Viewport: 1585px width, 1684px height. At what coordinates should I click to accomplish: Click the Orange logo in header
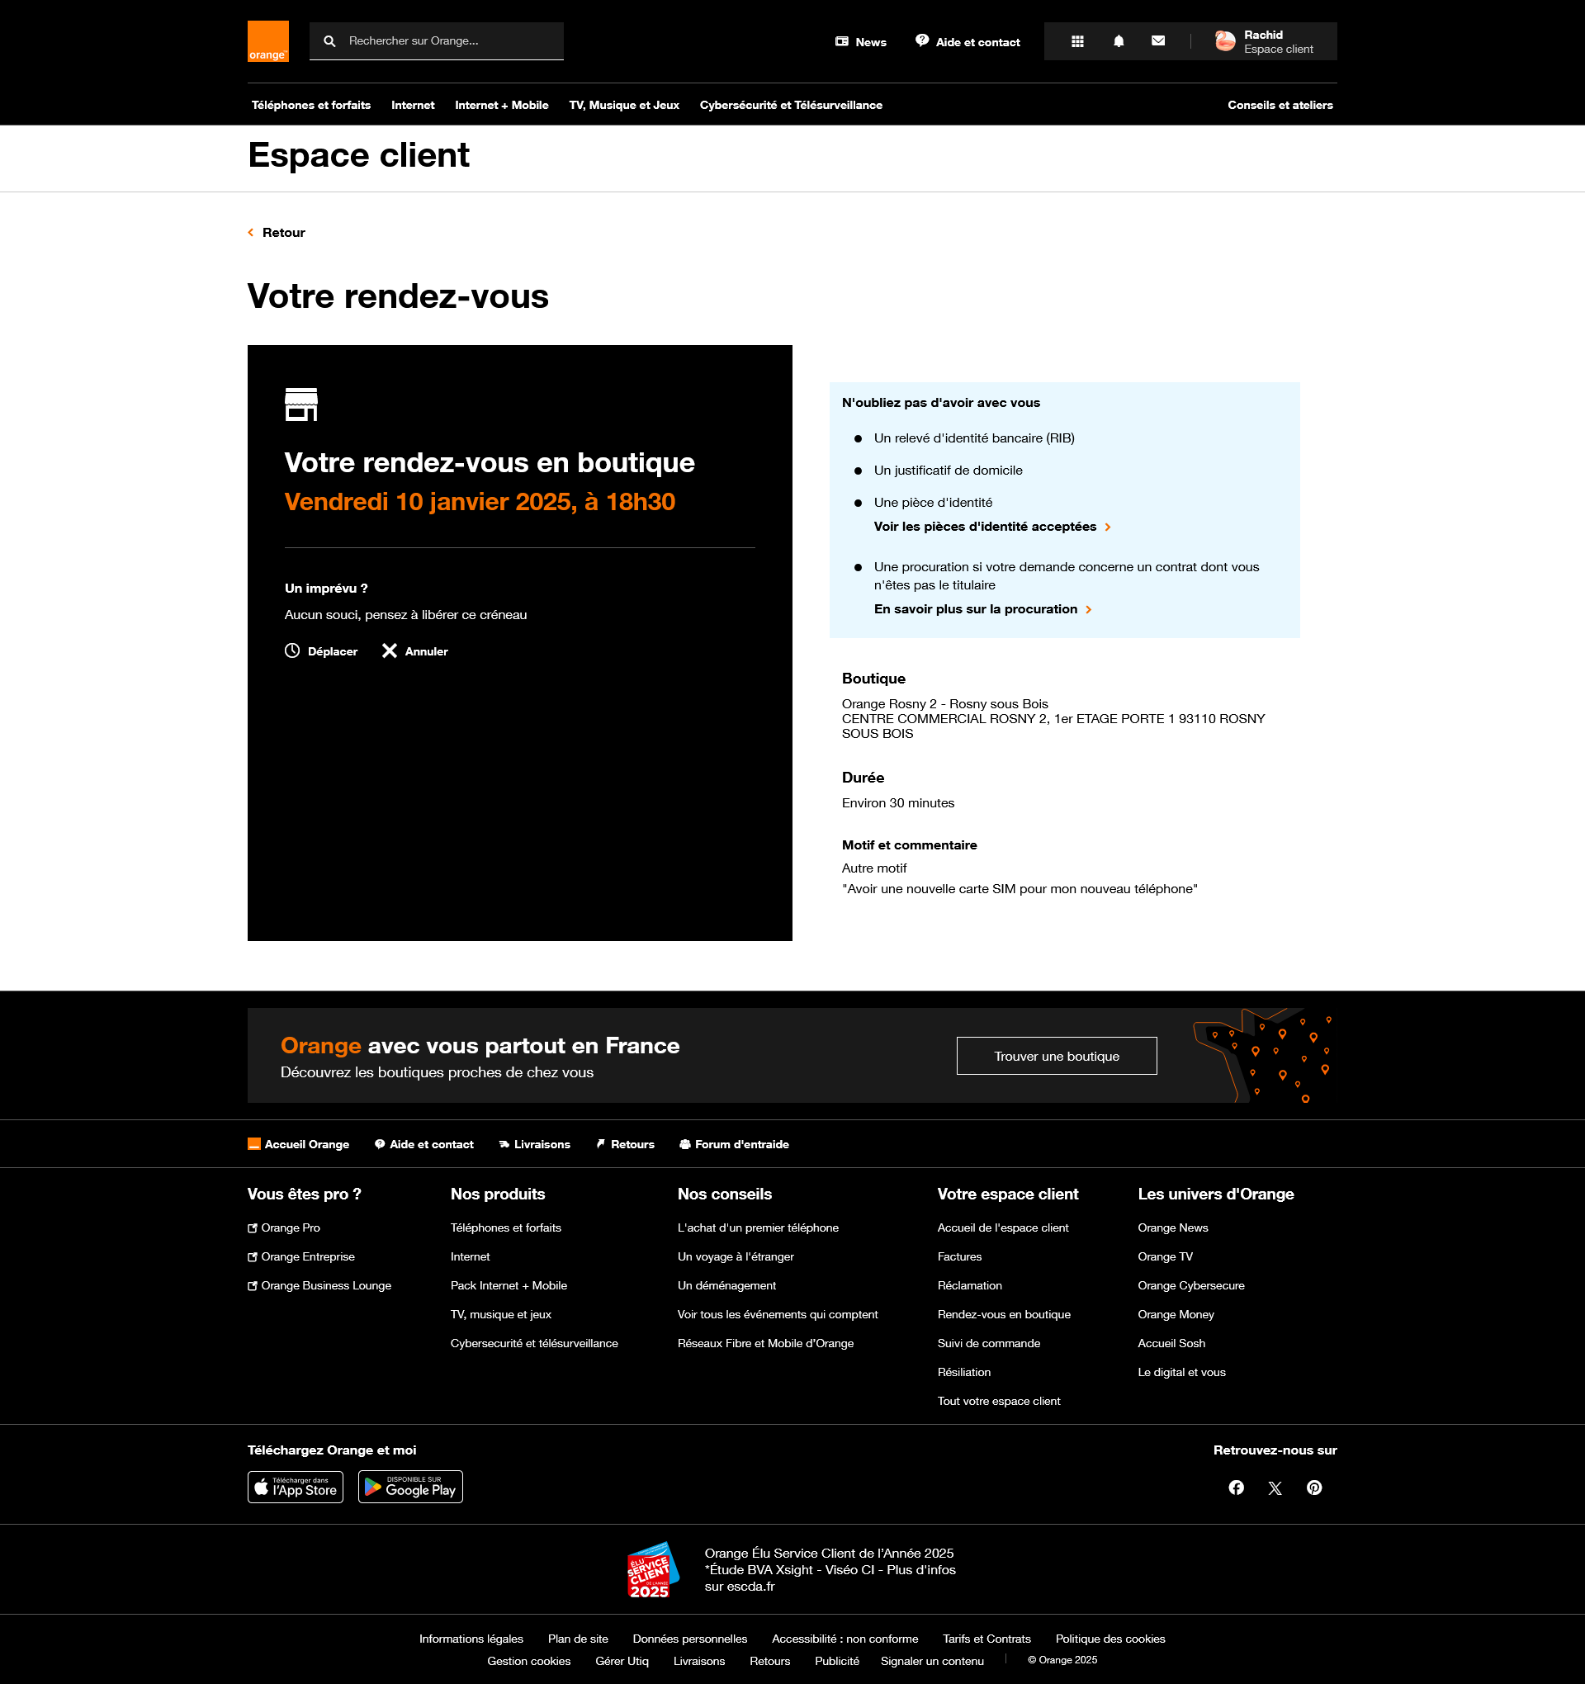[x=267, y=40]
